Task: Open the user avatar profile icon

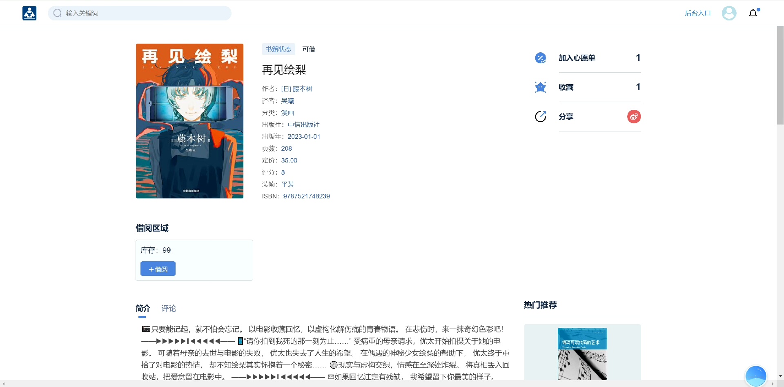Action: (x=729, y=13)
